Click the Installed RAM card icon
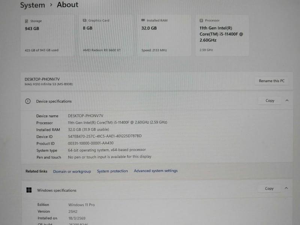Viewport: 300px width, 225px height. [x=143, y=20]
